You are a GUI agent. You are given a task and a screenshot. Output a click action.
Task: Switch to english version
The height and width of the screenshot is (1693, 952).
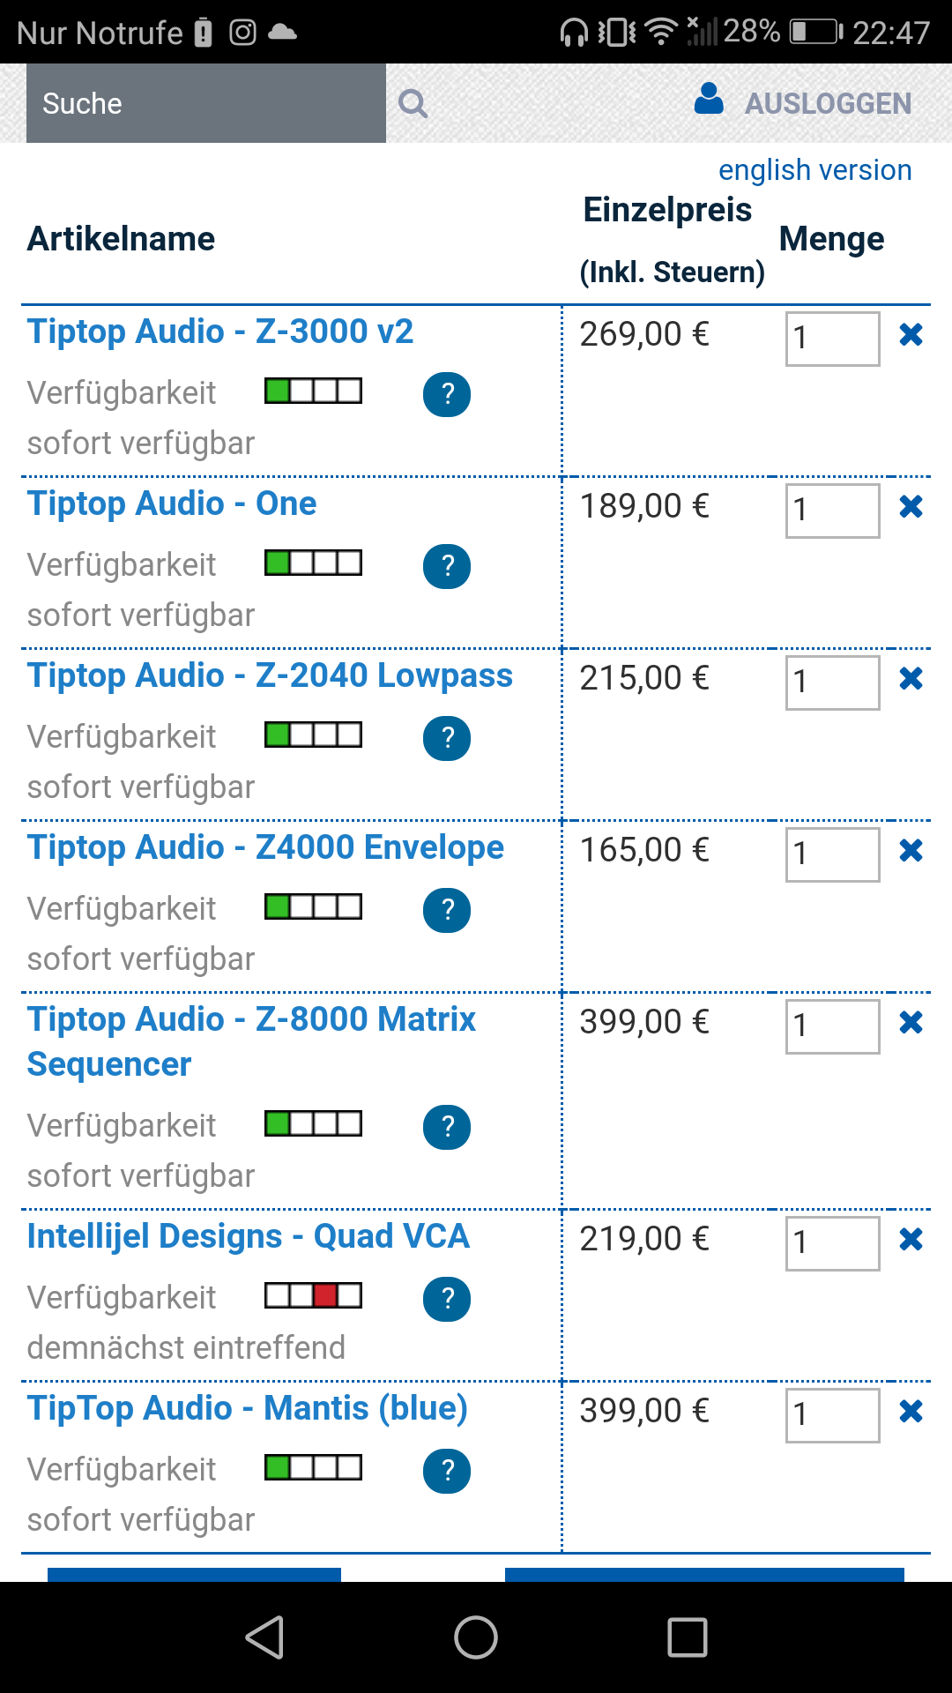click(815, 169)
